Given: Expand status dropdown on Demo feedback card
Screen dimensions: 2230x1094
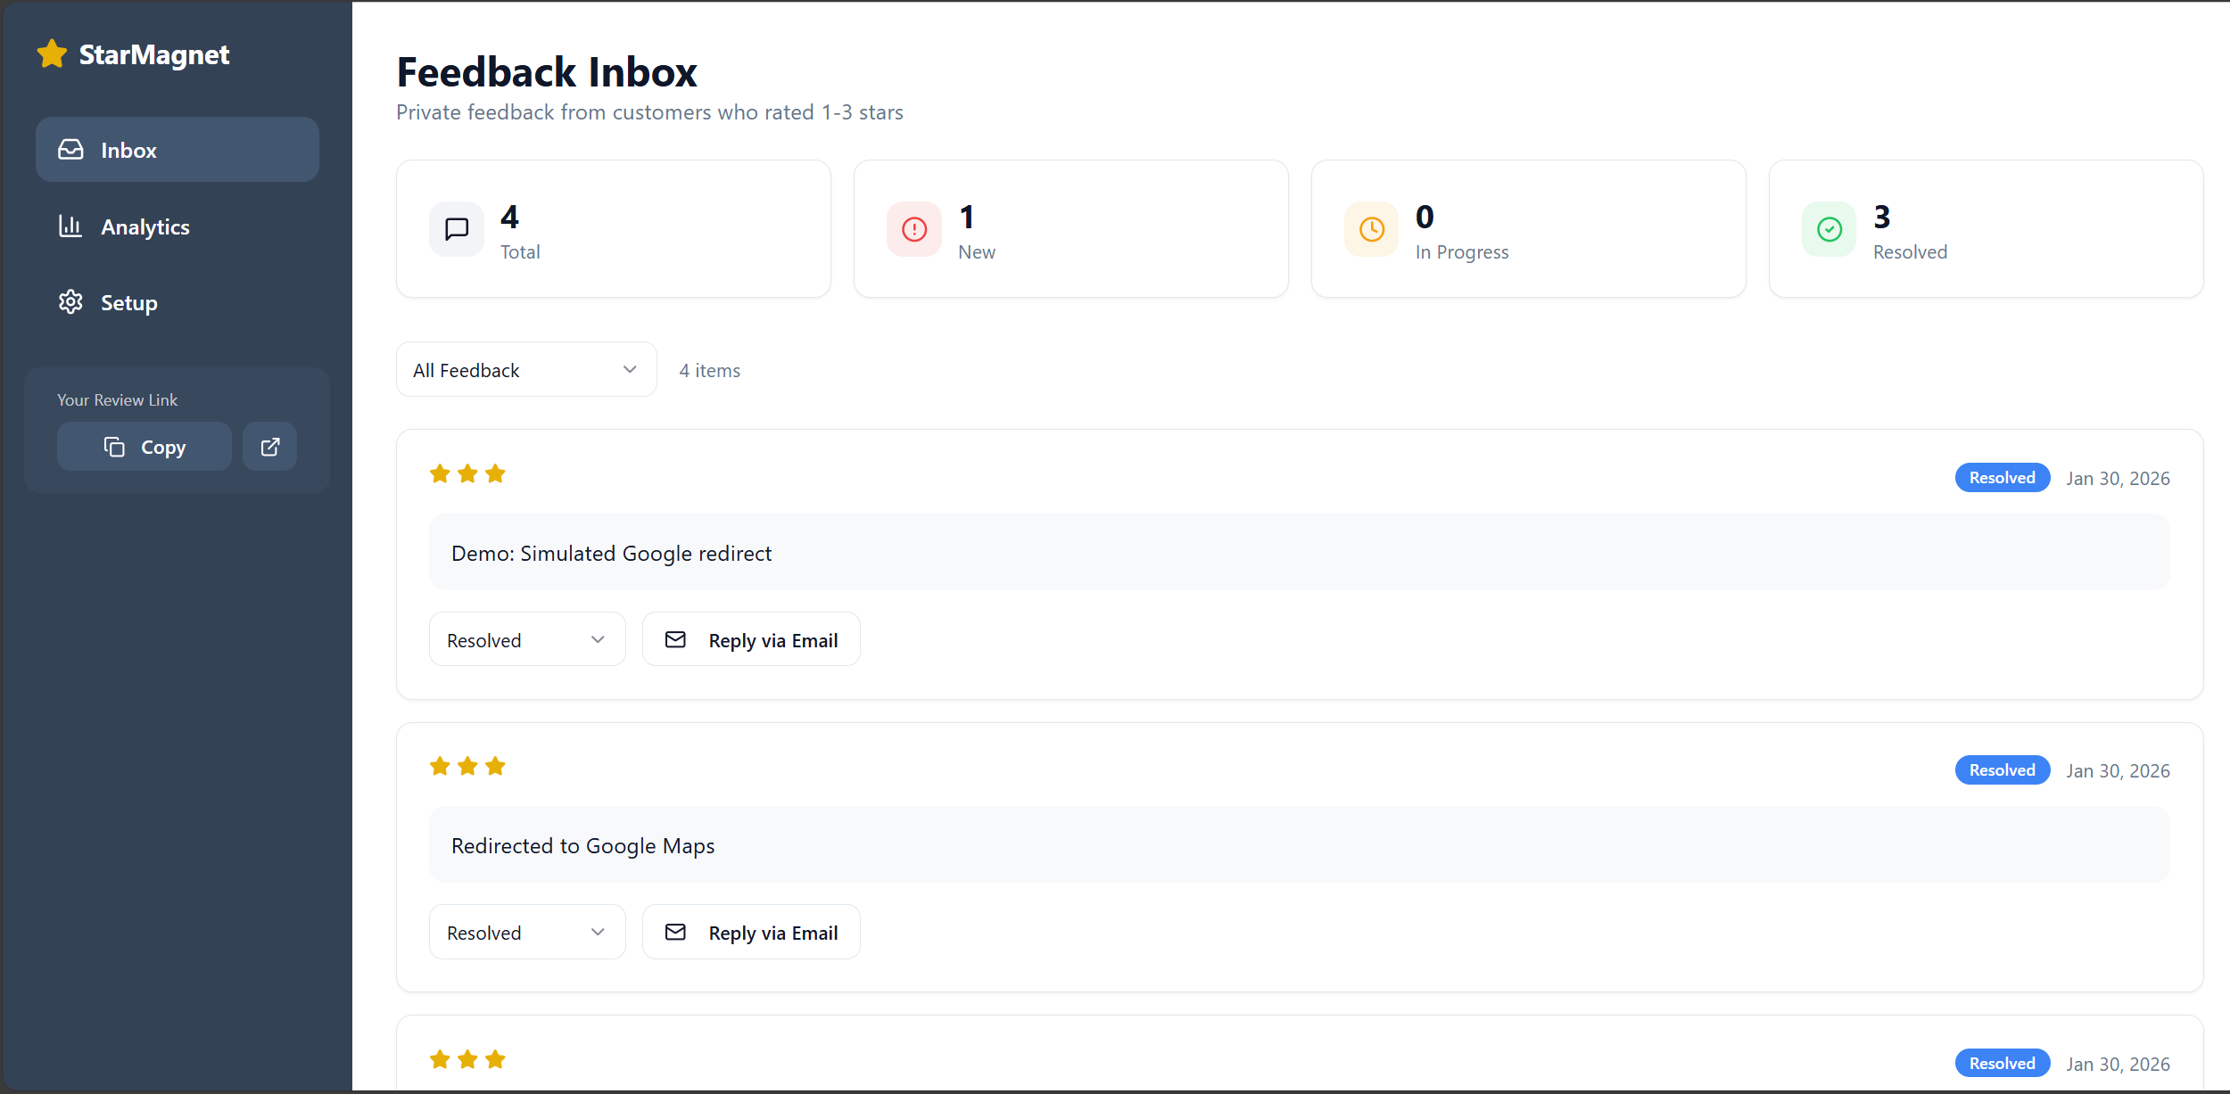Looking at the screenshot, I should (527, 639).
